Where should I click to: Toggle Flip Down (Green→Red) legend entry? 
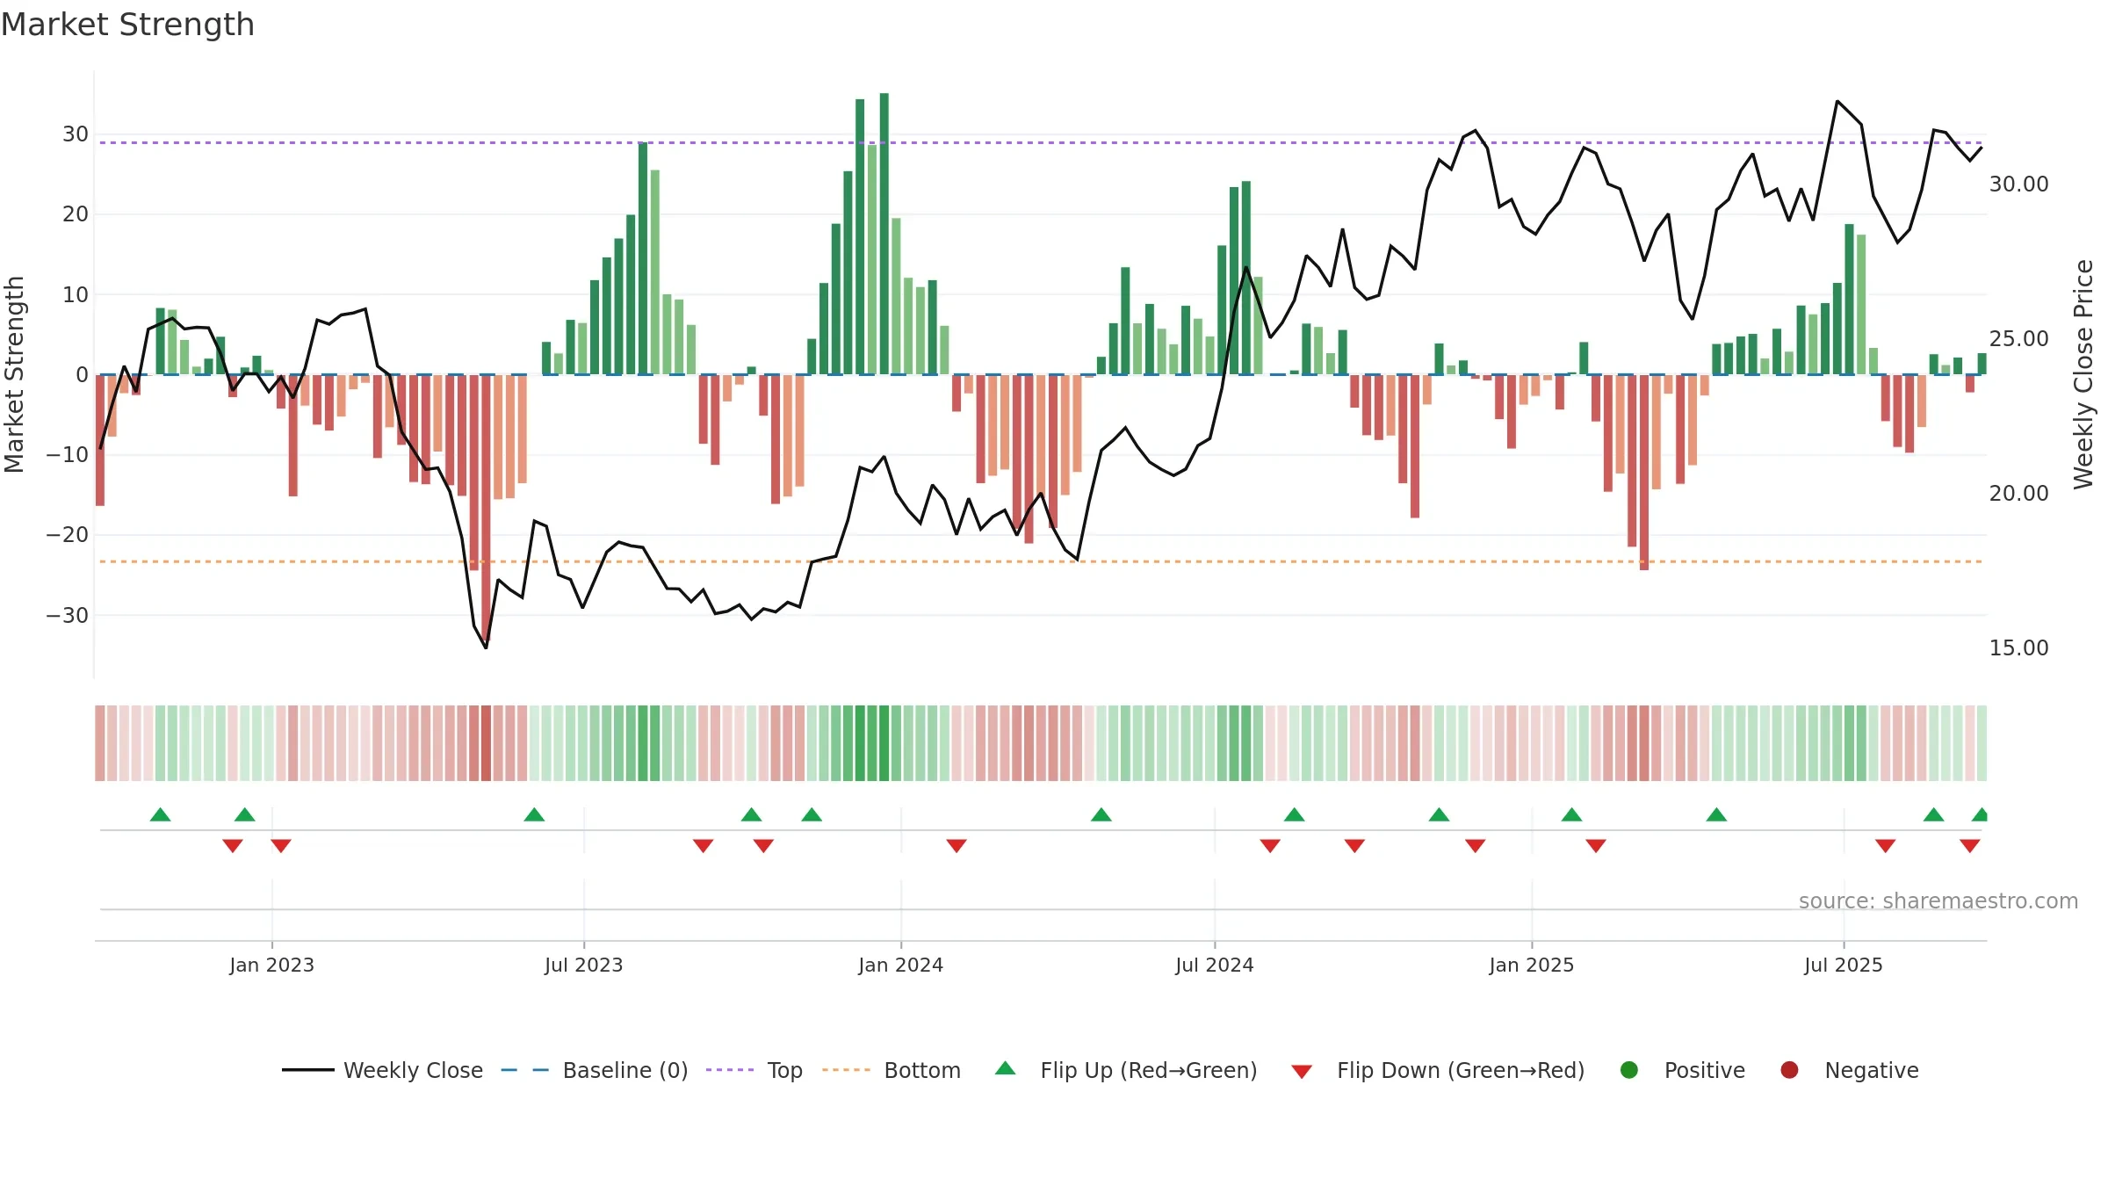1438,1070
